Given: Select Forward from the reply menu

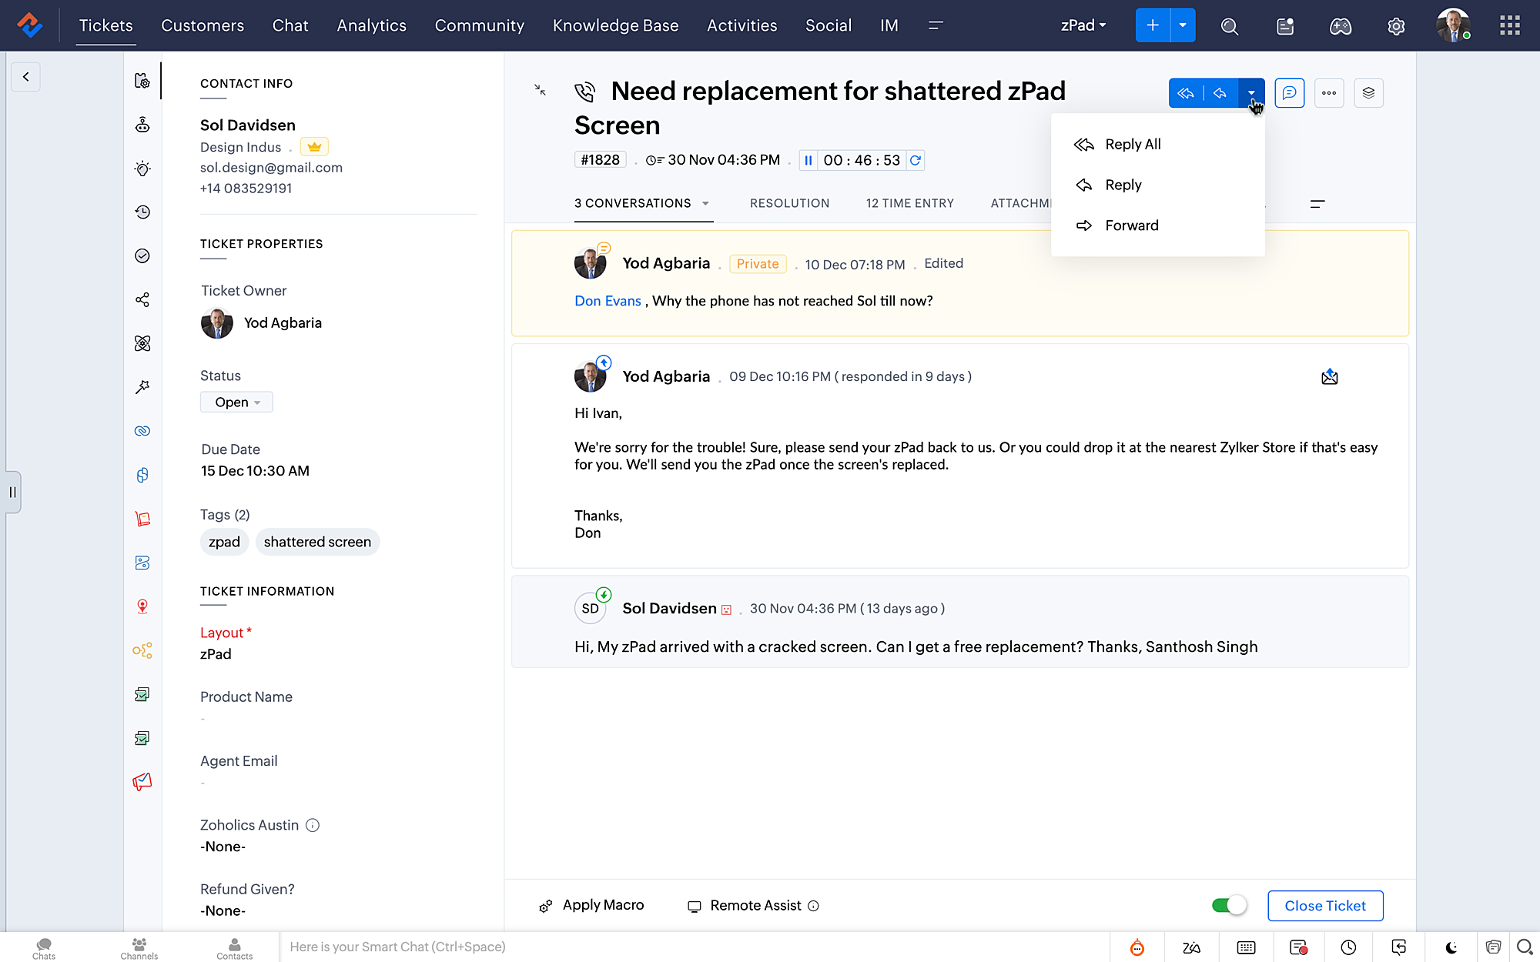Looking at the screenshot, I should (x=1130, y=225).
